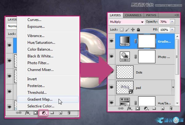Click the lock all padlock icon
Viewport: 185px width, 125px height.
(x=138, y=30)
